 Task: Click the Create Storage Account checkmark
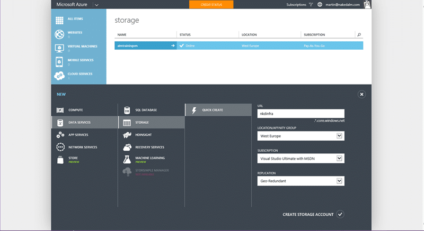click(340, 215)
